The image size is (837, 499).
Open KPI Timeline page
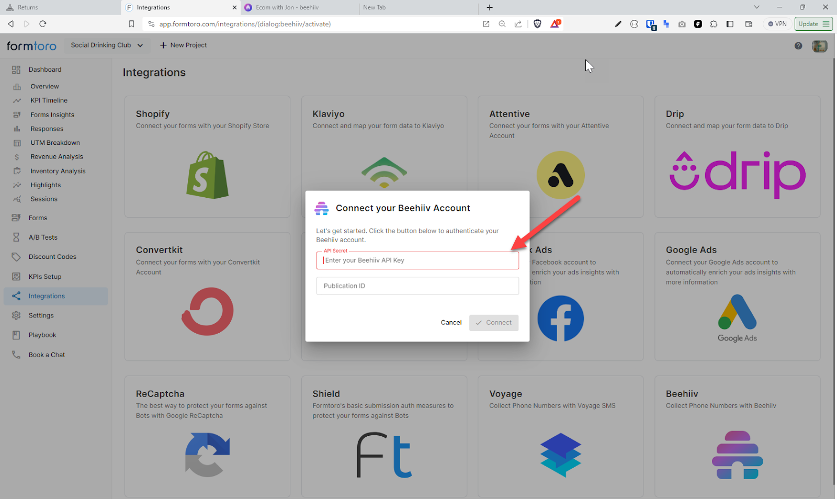tap(49, 100)
